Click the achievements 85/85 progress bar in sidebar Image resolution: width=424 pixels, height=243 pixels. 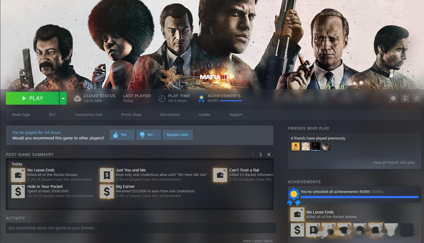(360, 197)
